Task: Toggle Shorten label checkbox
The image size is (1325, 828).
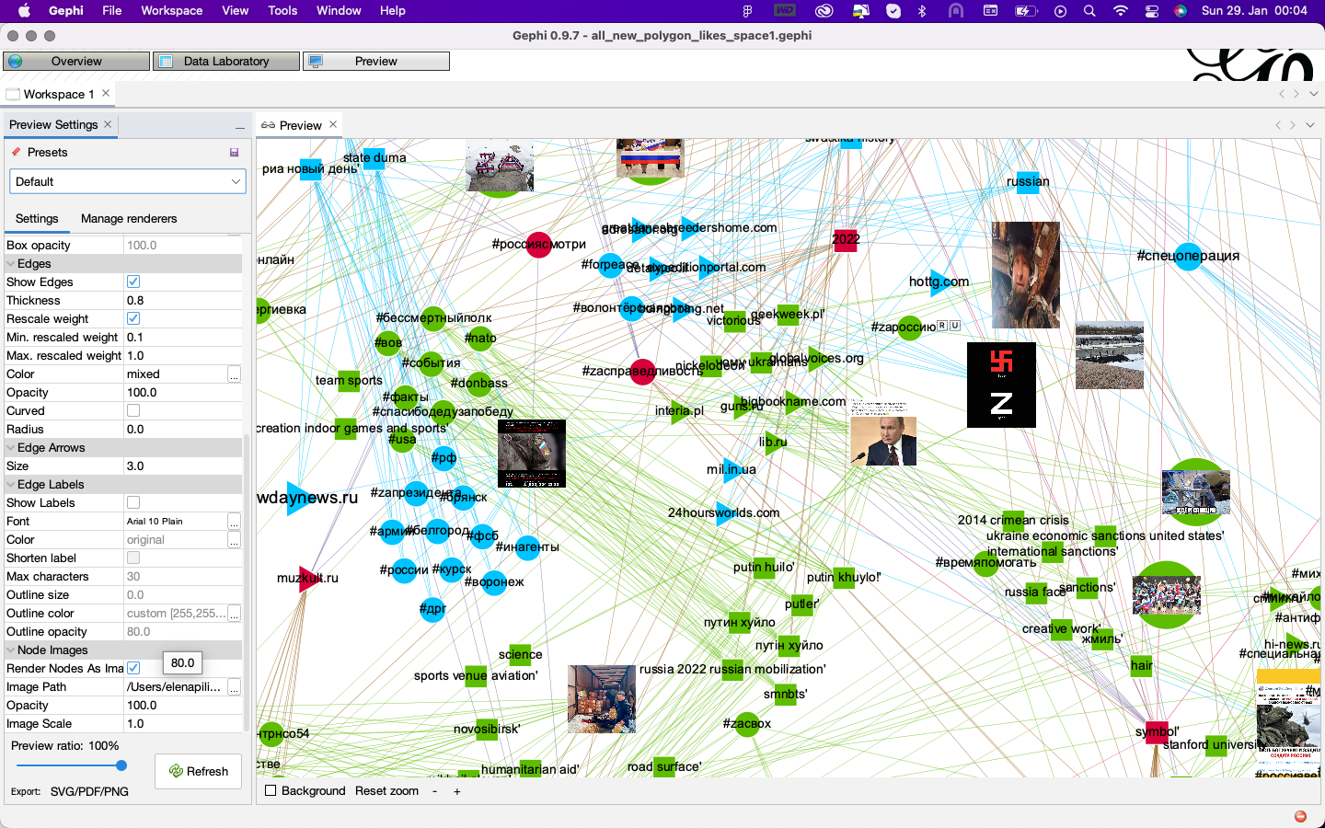Action: (x=133, y=558)
